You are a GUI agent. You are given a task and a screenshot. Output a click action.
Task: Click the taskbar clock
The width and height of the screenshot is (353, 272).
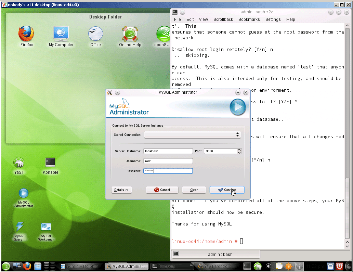click(315, 267)
